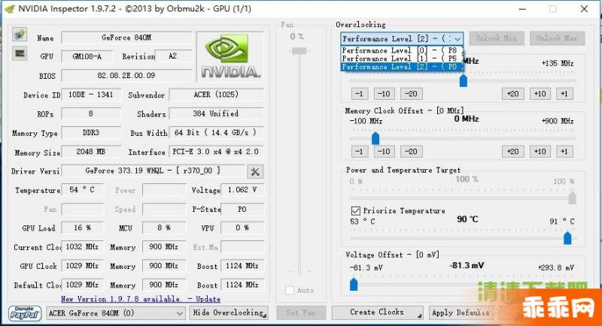Click the MCU value 8 %

164,228
